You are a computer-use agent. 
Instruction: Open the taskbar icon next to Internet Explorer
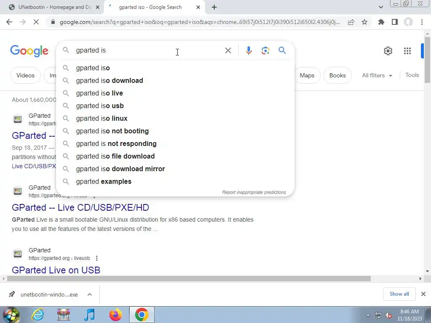point(64,315)
